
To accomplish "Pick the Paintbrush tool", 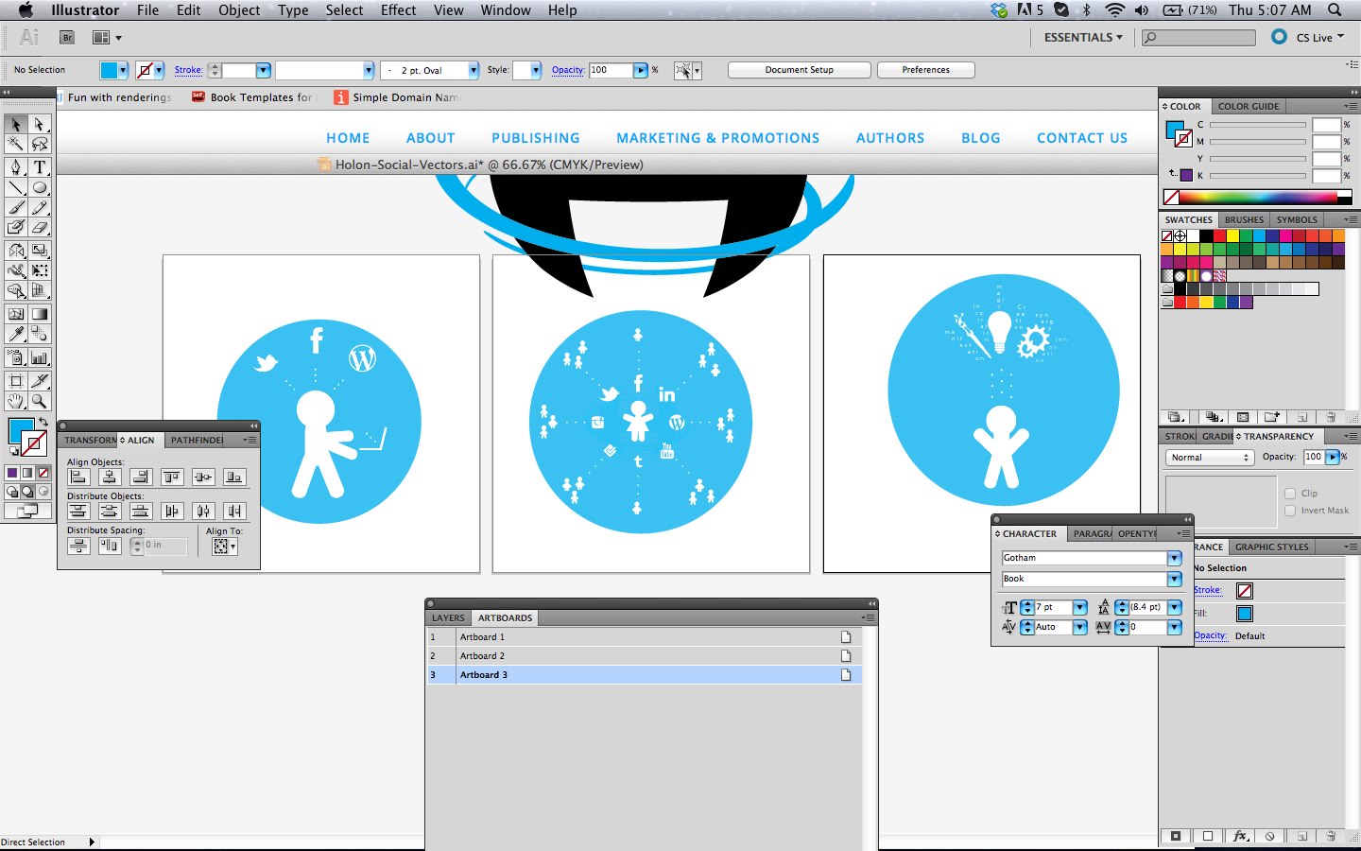I will pos(16,207).
